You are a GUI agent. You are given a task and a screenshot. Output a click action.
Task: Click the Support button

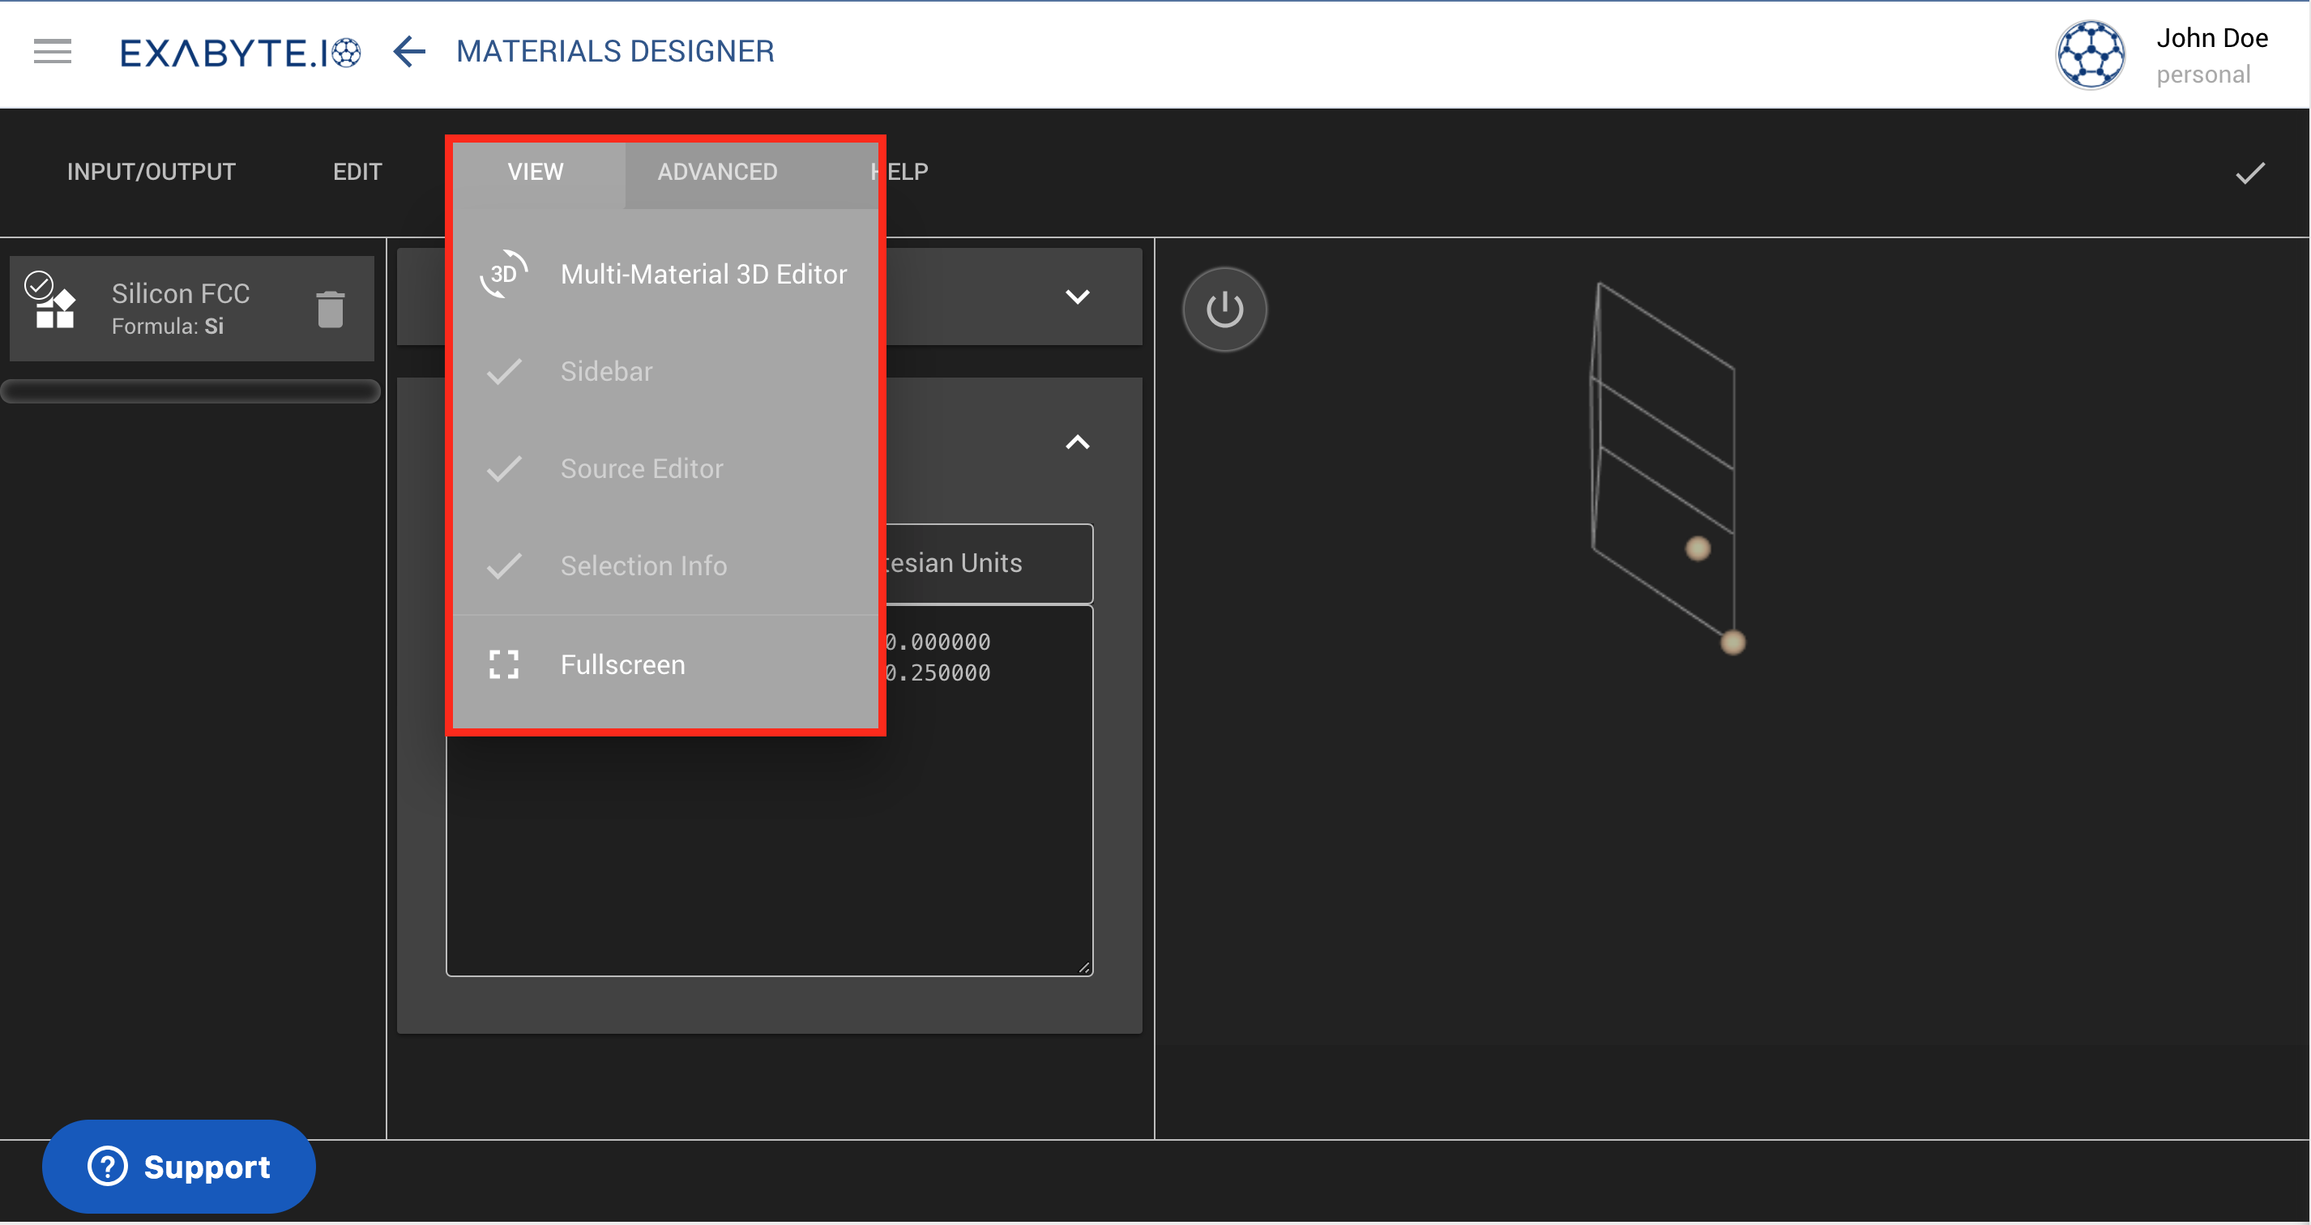coord(178,1166)
